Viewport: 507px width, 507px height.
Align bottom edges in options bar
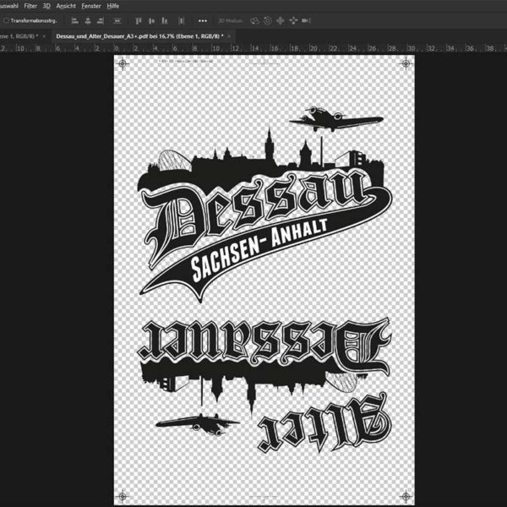pos(165,21)
